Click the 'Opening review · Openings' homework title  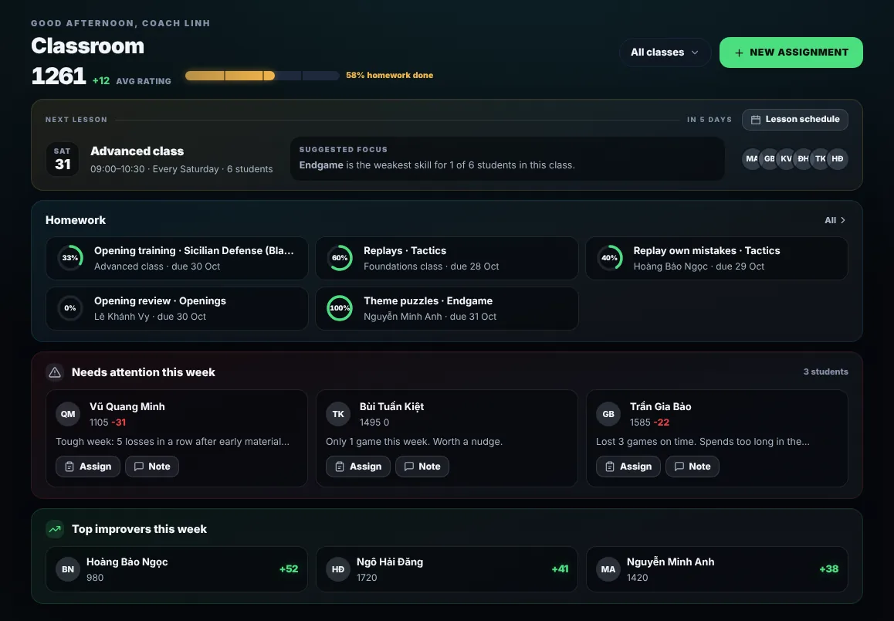coord(161,301)
